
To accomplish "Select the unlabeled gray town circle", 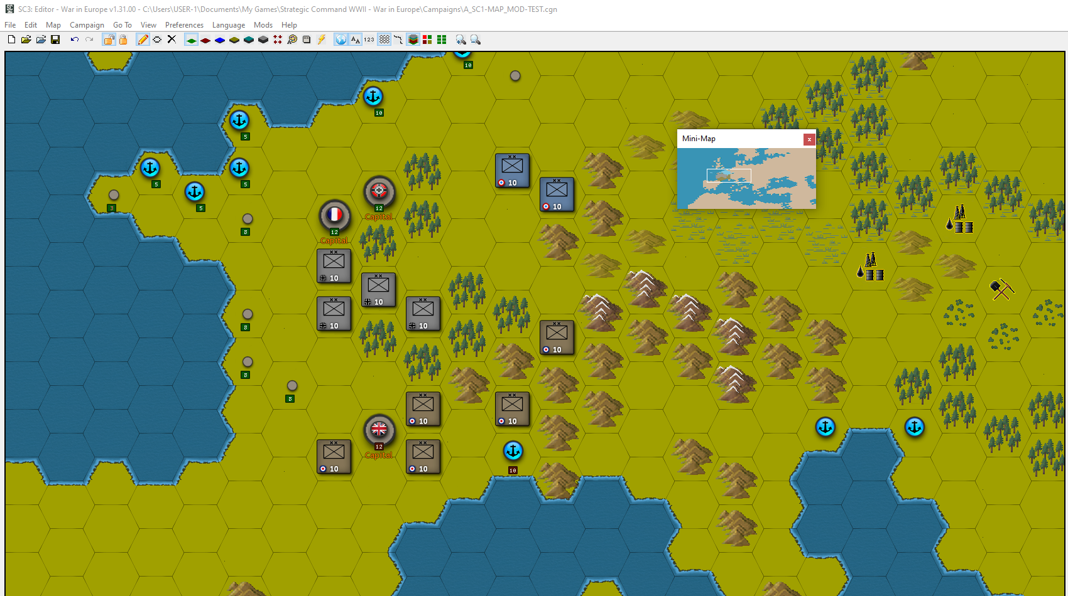I will tap(515, 76).
